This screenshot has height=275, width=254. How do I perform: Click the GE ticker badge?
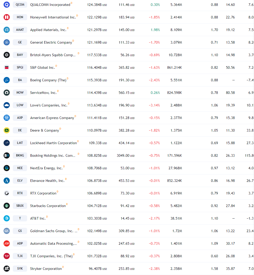click(20, 42)
